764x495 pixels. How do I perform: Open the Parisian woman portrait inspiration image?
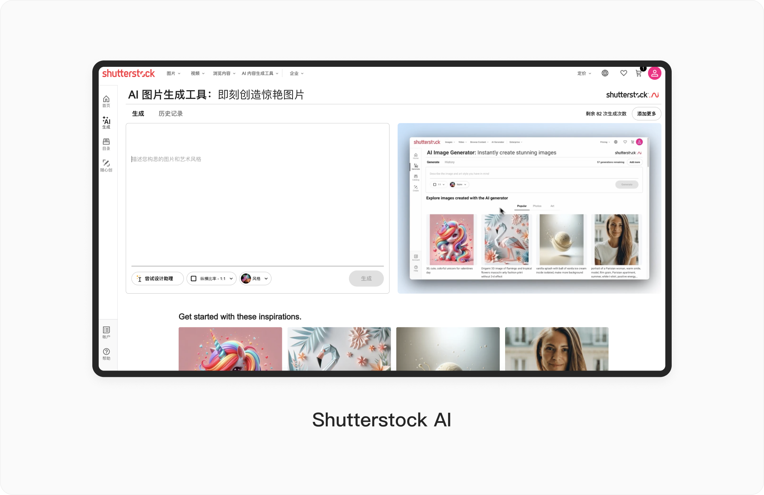(557, 349)
